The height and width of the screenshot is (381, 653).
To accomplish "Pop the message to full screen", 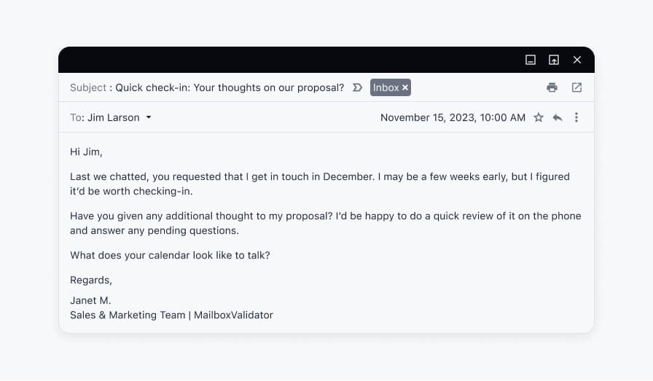I will click(553, 60).
